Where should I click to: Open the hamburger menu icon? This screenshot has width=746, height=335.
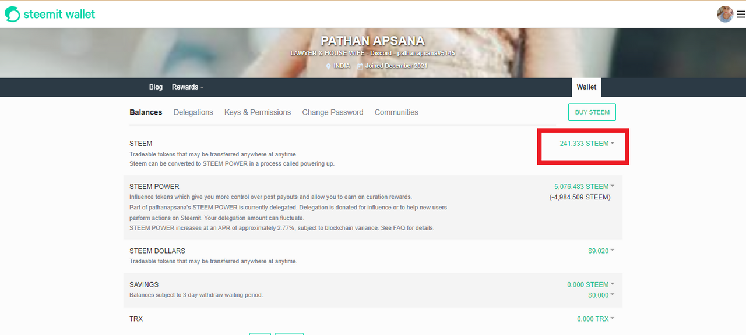741,15
